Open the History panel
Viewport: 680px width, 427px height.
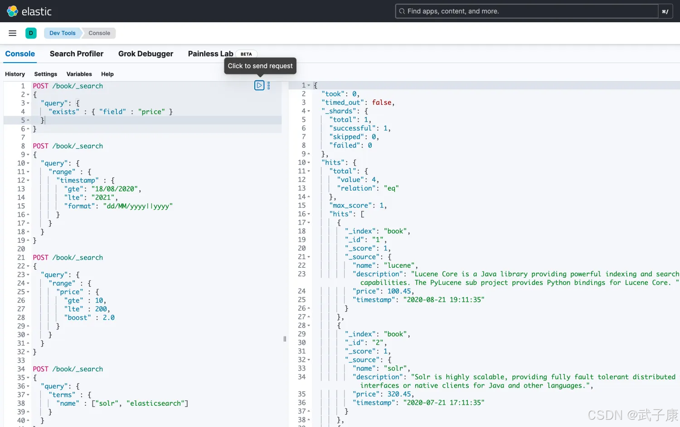15,74
